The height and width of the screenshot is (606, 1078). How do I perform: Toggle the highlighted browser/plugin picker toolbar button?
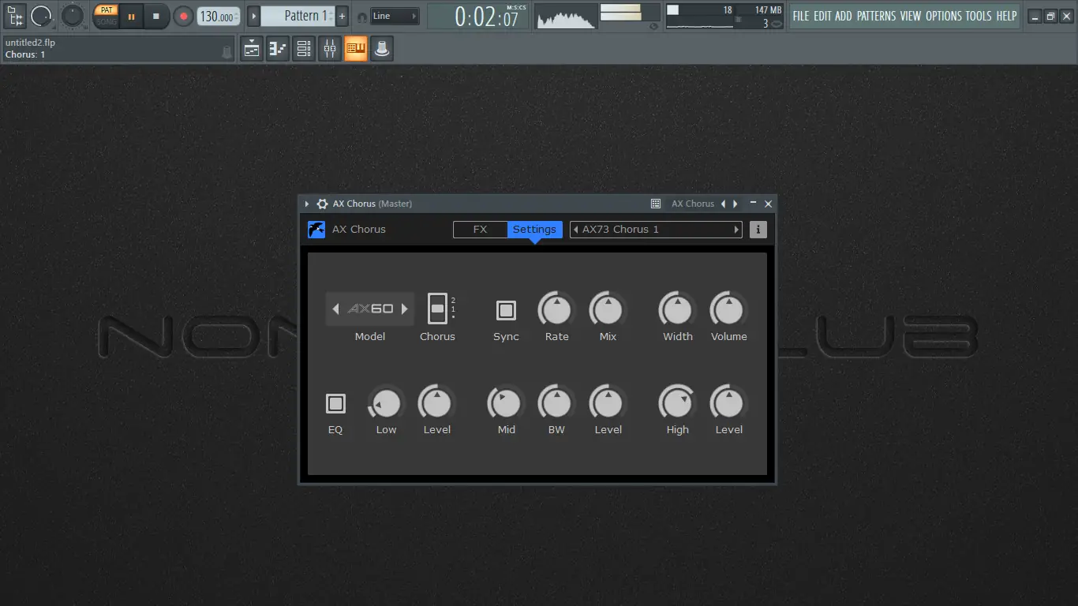pyautogui.click(x=356, y=49)
